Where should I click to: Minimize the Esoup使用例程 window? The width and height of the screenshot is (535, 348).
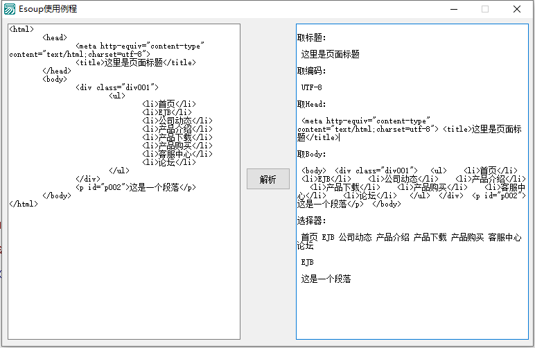[x=453, y=9]
